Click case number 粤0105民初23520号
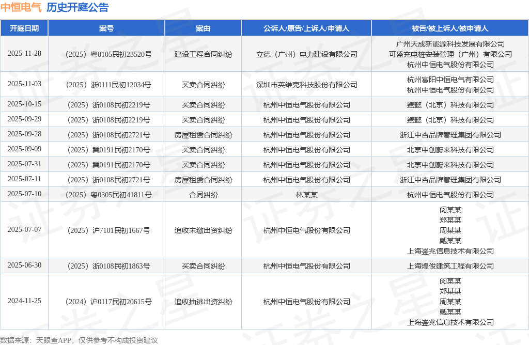 click(x=108, y=54)
